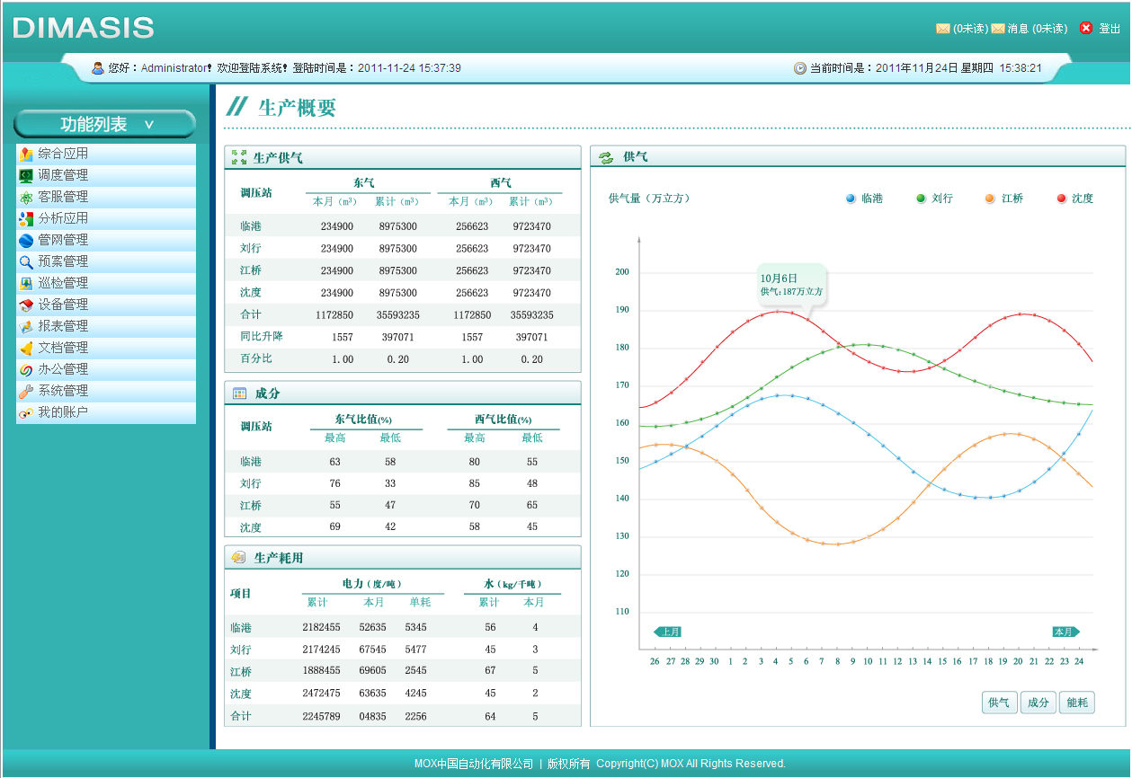The image size is (1132, 778).
Task: Click the 2472475 cumulative power value
Action: [x=321, y=694]
